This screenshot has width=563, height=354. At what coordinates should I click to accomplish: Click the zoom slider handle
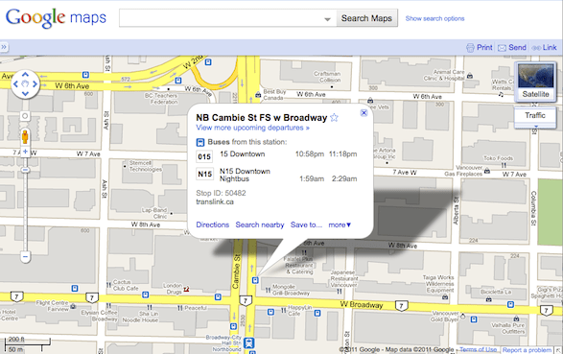pos(25,170)
